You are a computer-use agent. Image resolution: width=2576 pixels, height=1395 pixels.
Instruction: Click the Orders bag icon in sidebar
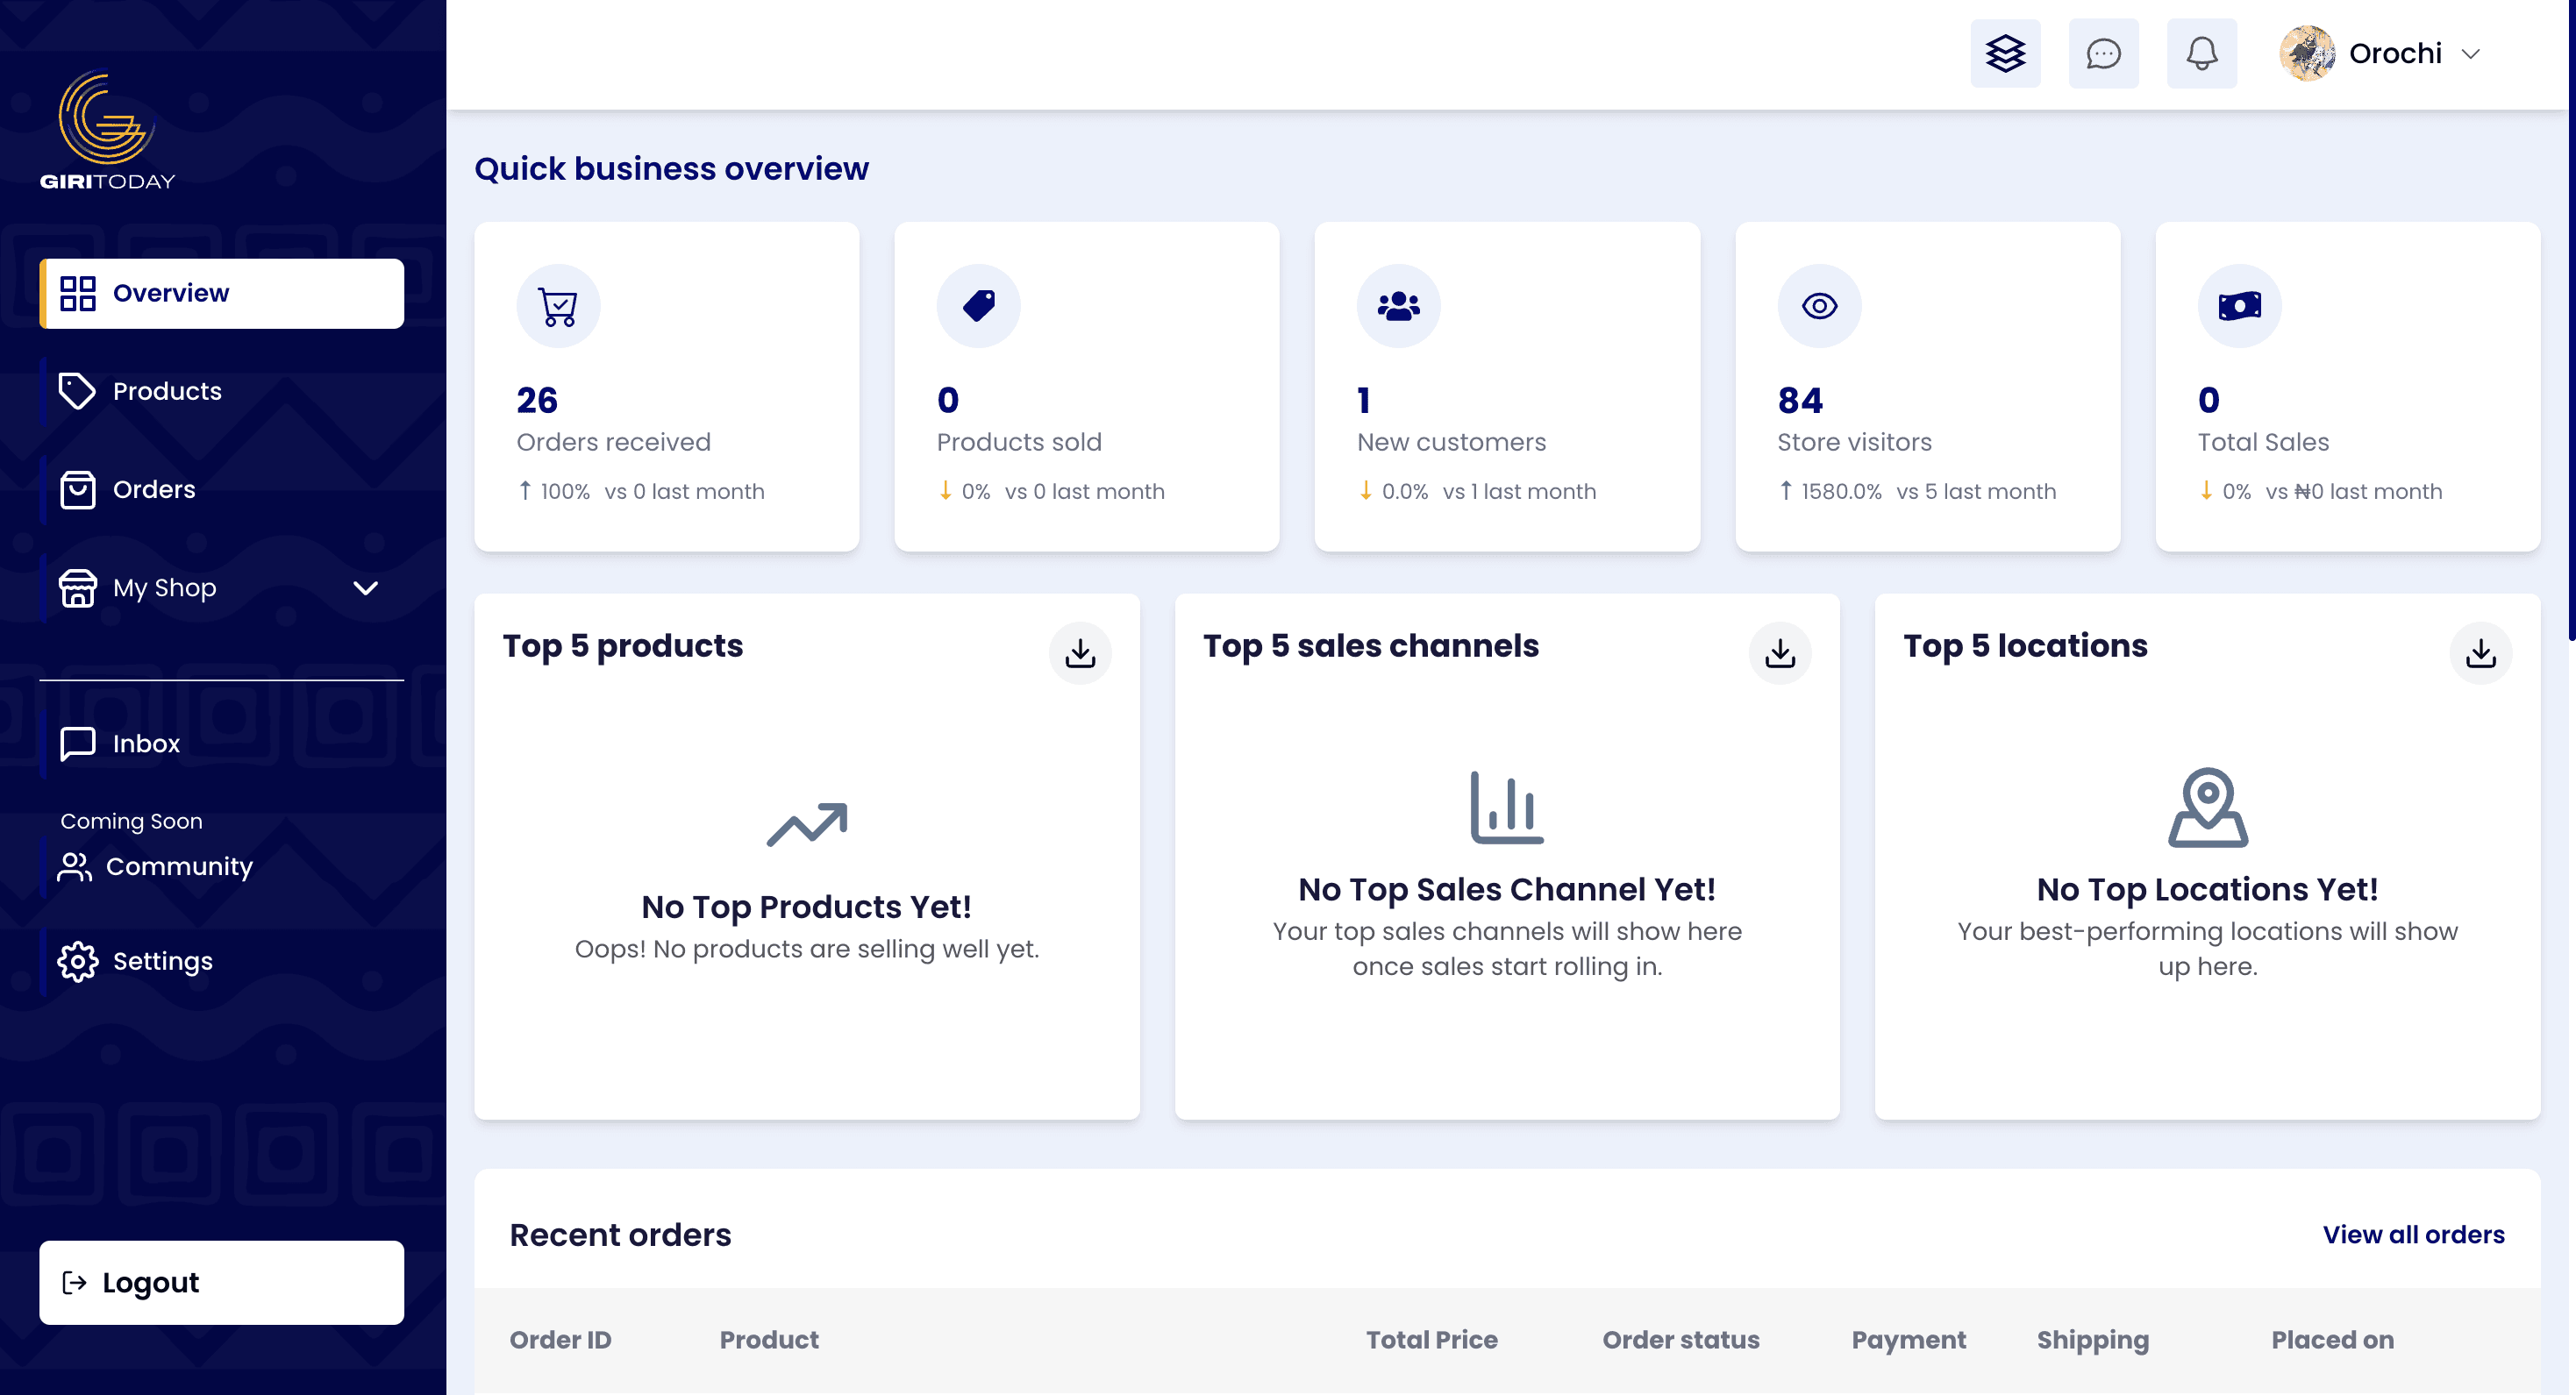(77, 489)
